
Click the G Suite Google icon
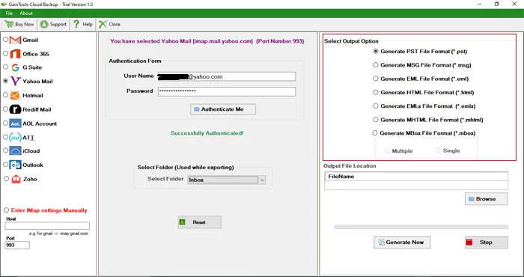[16, 67]
